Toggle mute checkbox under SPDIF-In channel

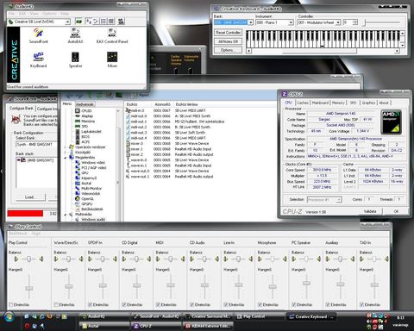(x=91, y=304)
